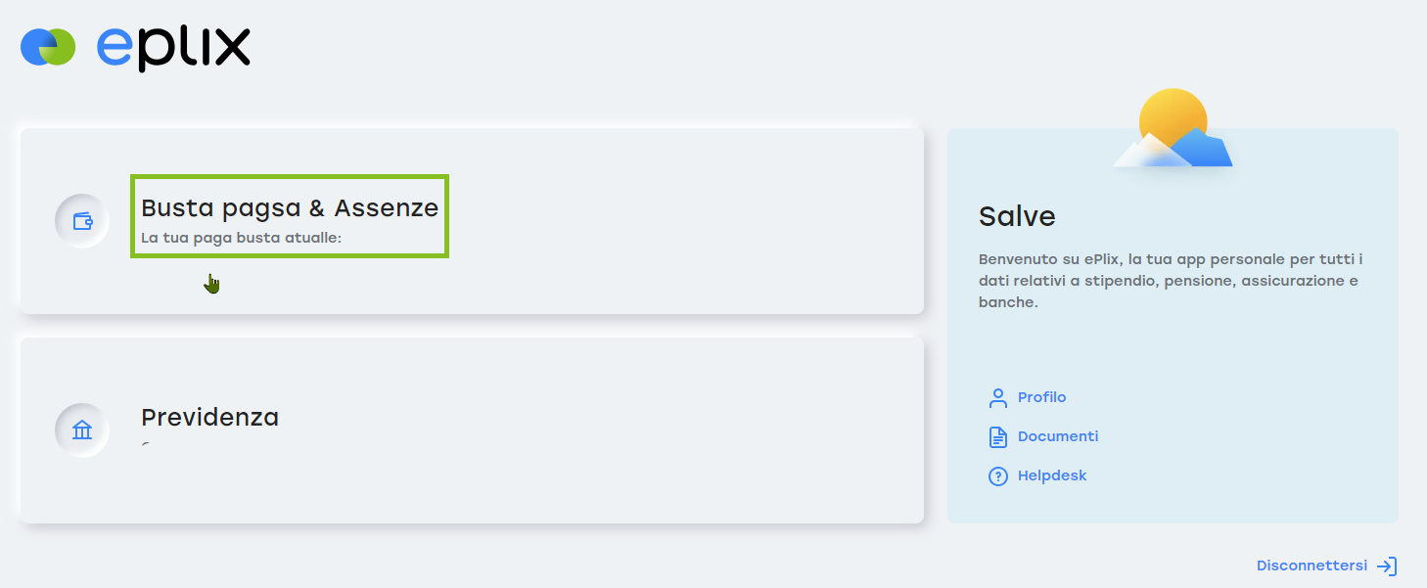Click the sun and mountains illustration

tap(1173, 130)
